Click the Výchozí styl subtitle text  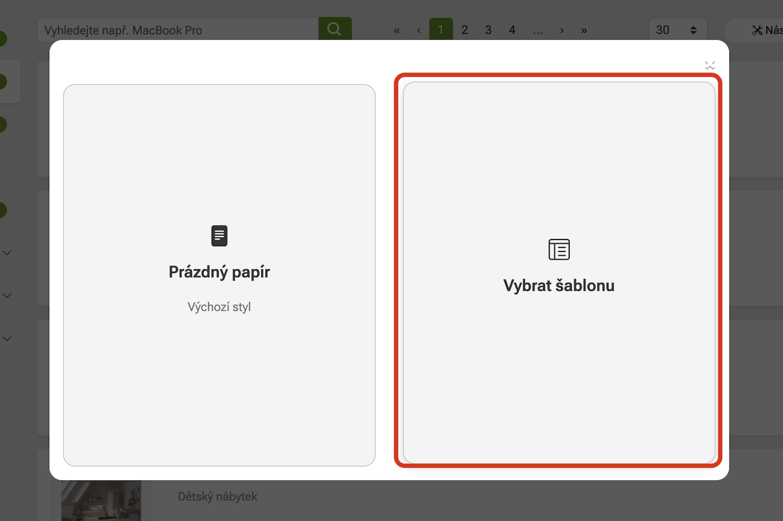tap(219, 307)
